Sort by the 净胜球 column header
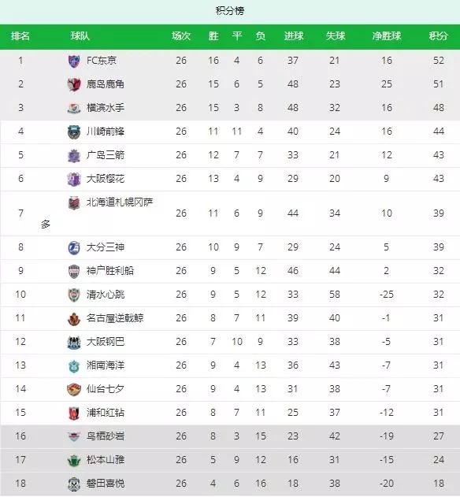Viewport: 460px width, 497px height. [387, 35]
